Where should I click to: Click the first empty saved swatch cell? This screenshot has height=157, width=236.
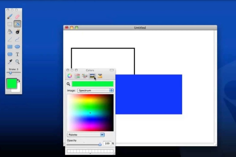[x=69, y=151]
